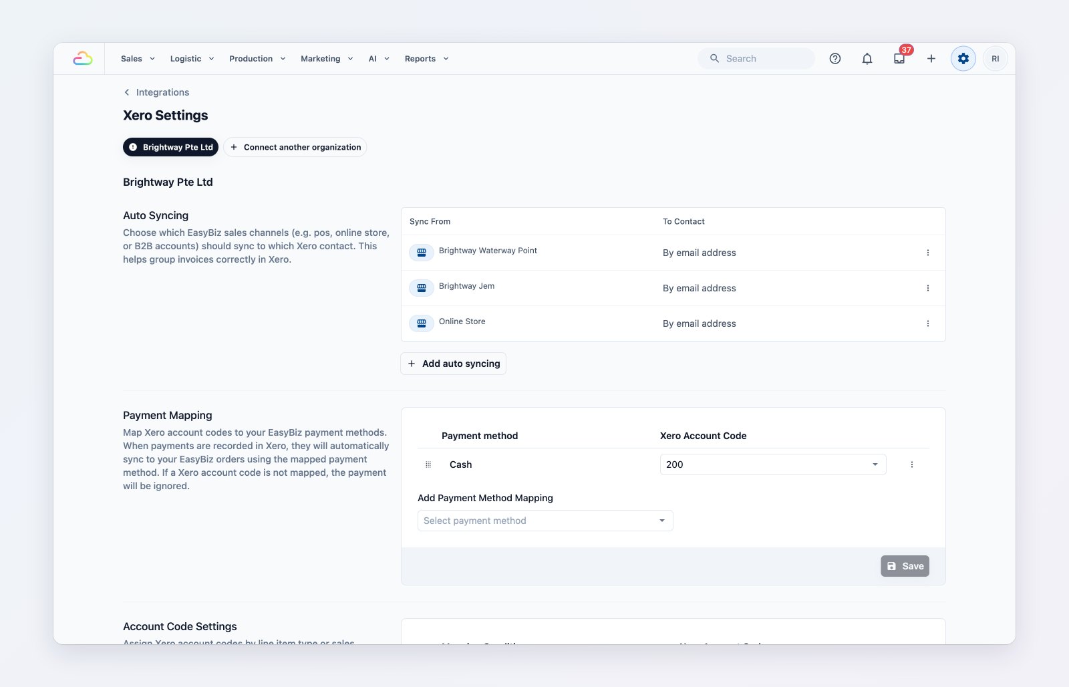Click the plus create icon in header
Viewport: 1069px width, 687px height.
coord(931,59)
